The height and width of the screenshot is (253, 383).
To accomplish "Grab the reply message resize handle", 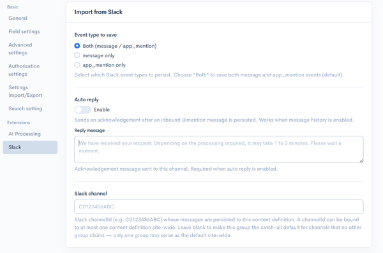I will tap(361, 161).
